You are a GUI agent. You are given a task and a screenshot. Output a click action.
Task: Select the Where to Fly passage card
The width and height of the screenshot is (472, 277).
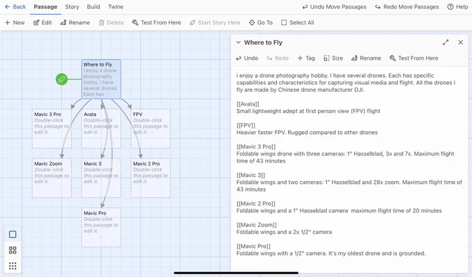tap(101, 79)
